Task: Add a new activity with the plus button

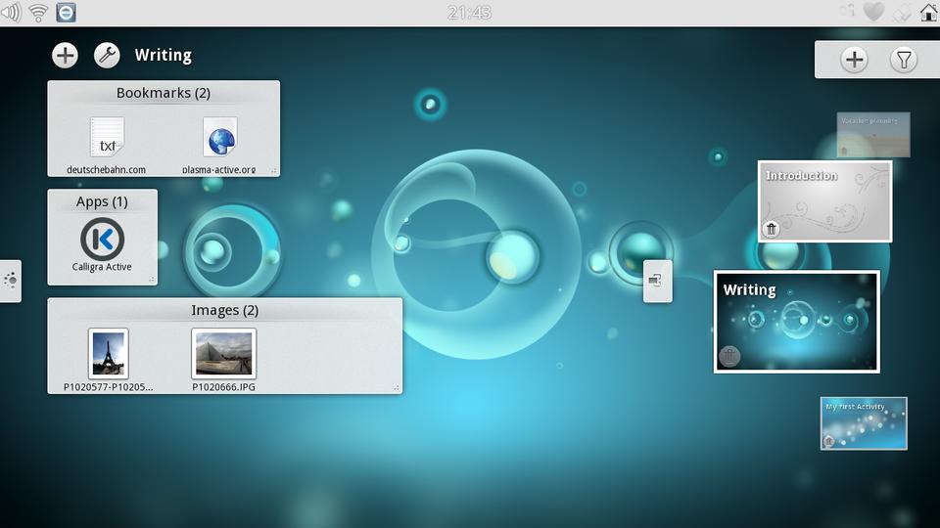Action: click(854, 60)
